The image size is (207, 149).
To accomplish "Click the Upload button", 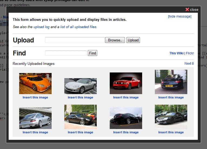I will (x=133, y=40).
